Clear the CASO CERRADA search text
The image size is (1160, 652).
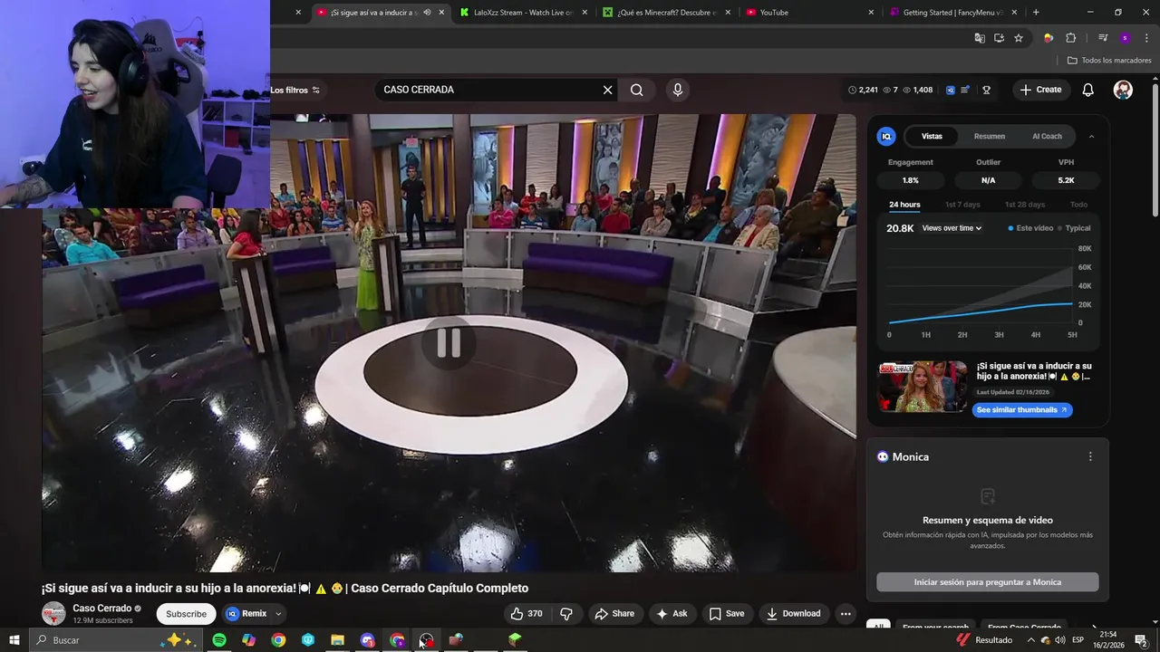(608, 90)
